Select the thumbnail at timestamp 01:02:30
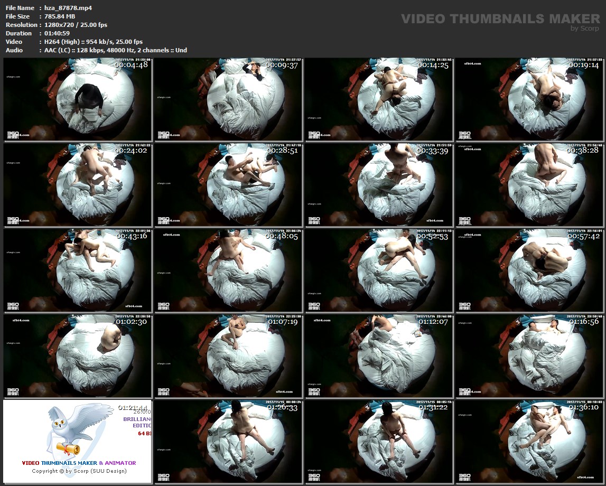606x486 pixels. (x=78, y=356)
